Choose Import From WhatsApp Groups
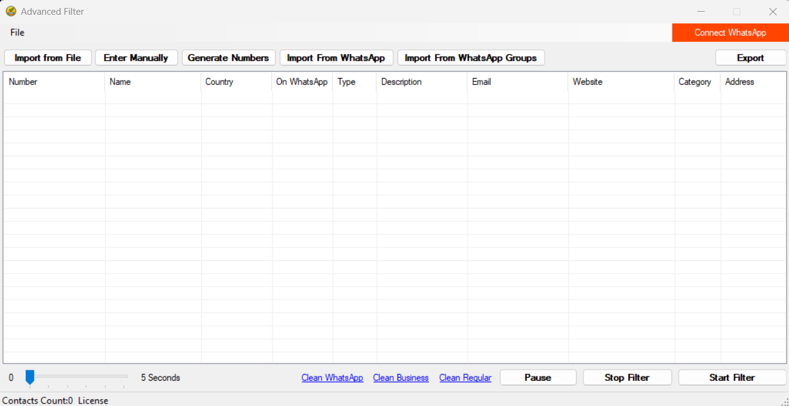Viewport: 789px width, 406px height. coord(471,58)
